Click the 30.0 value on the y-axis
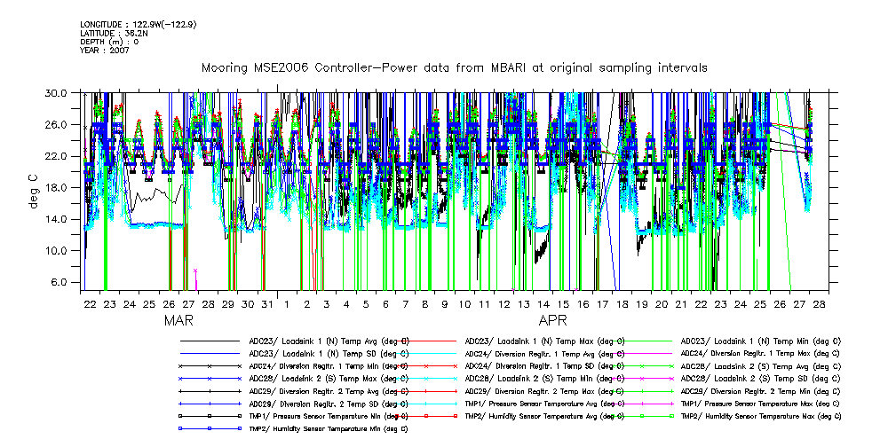 coord(59,92)
